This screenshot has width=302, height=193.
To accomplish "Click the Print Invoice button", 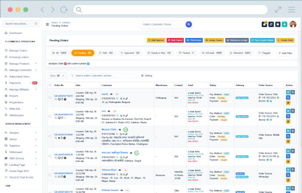I will [194, 40].
